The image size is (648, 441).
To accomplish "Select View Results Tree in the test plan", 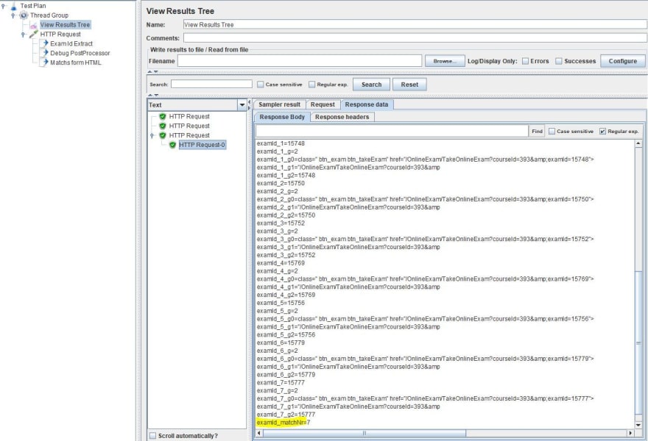I will point(65,25).
